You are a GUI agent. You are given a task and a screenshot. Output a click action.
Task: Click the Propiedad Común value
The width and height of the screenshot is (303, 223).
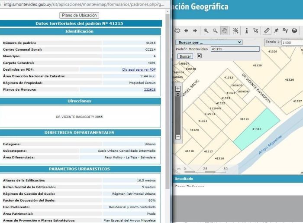[142, 83]
